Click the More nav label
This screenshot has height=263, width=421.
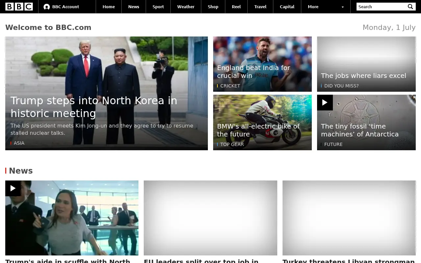313,7
